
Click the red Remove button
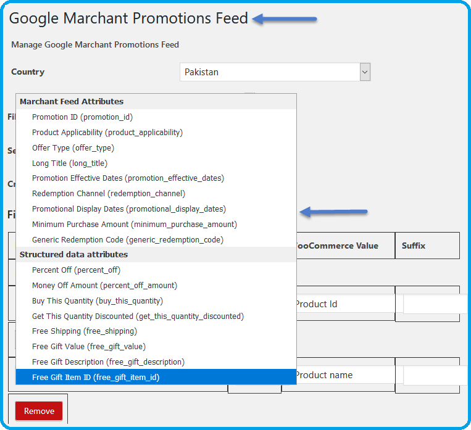click(39, 411)
